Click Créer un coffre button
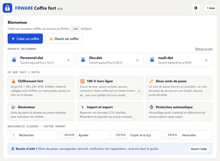This screenshot has width=220, height=161. pyautogui.click(x=25, y=38)
